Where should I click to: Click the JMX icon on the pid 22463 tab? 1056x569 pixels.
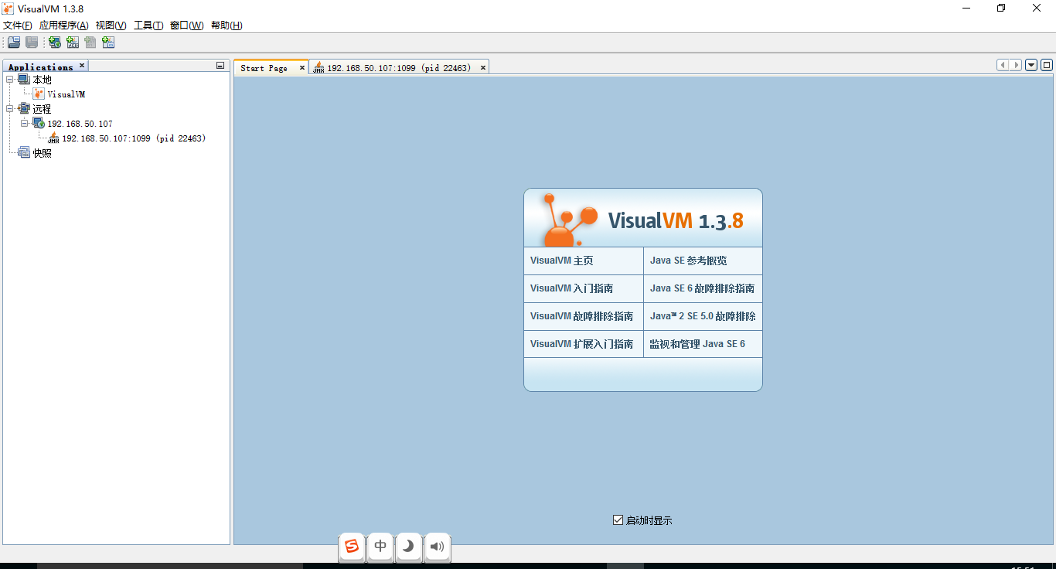pos(319,67)
